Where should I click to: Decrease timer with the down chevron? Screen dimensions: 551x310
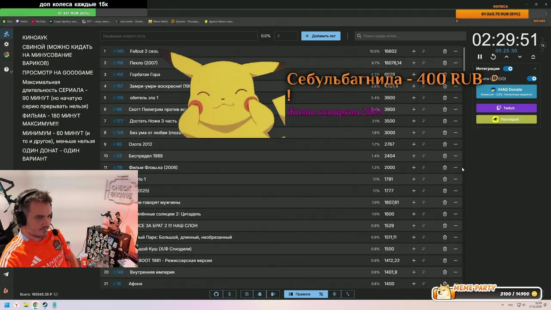[520, 57]
